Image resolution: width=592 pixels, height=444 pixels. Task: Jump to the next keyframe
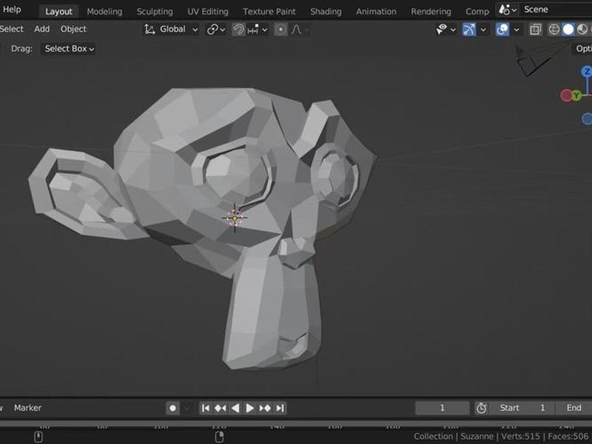tap(265, 408)
